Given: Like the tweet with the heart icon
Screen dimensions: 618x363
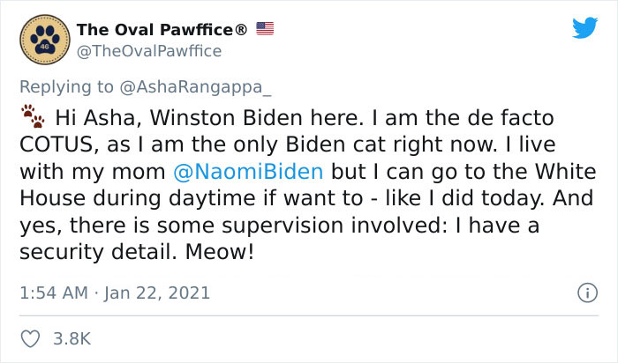Looking at the screenshot, I should tap(29, 338).
